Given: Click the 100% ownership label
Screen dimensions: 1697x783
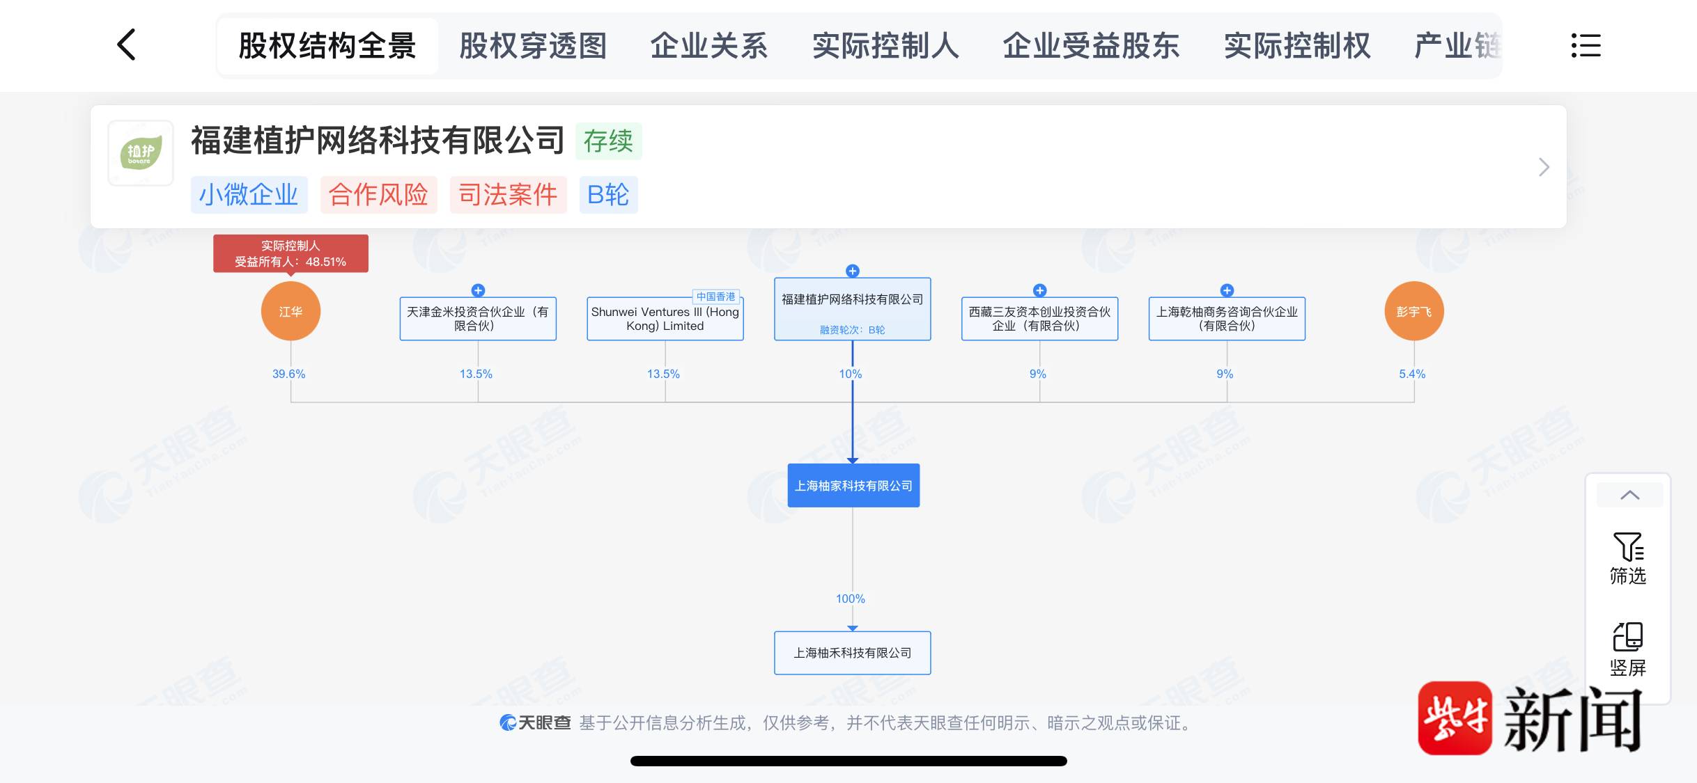Looking at the screenshot, I should click(x=850, y=599).
